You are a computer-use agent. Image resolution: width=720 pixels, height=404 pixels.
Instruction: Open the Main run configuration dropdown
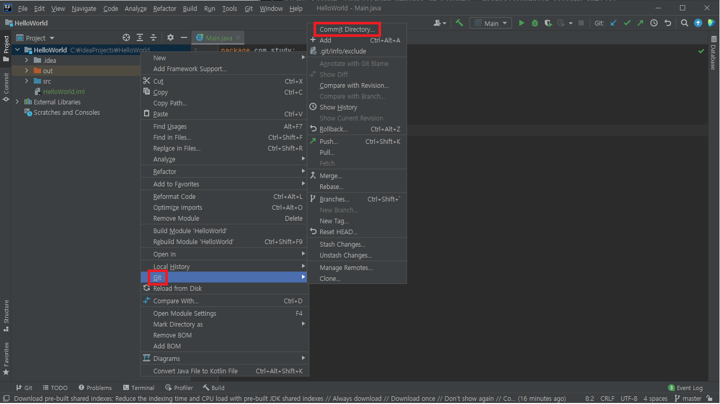coord(491,23)
